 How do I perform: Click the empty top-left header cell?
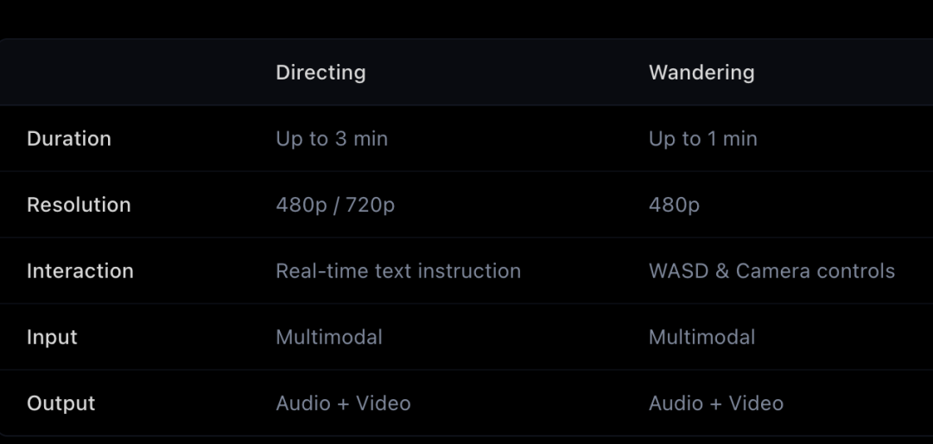click(130, 73)
